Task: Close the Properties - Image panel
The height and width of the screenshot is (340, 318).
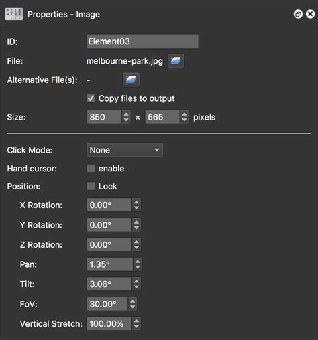Action: (310, 14)
